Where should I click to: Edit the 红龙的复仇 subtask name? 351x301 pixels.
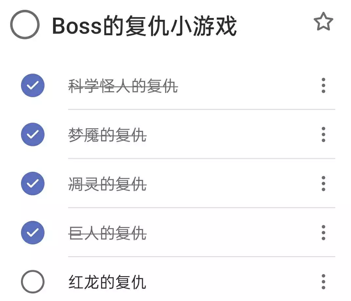tap(107, 282)
